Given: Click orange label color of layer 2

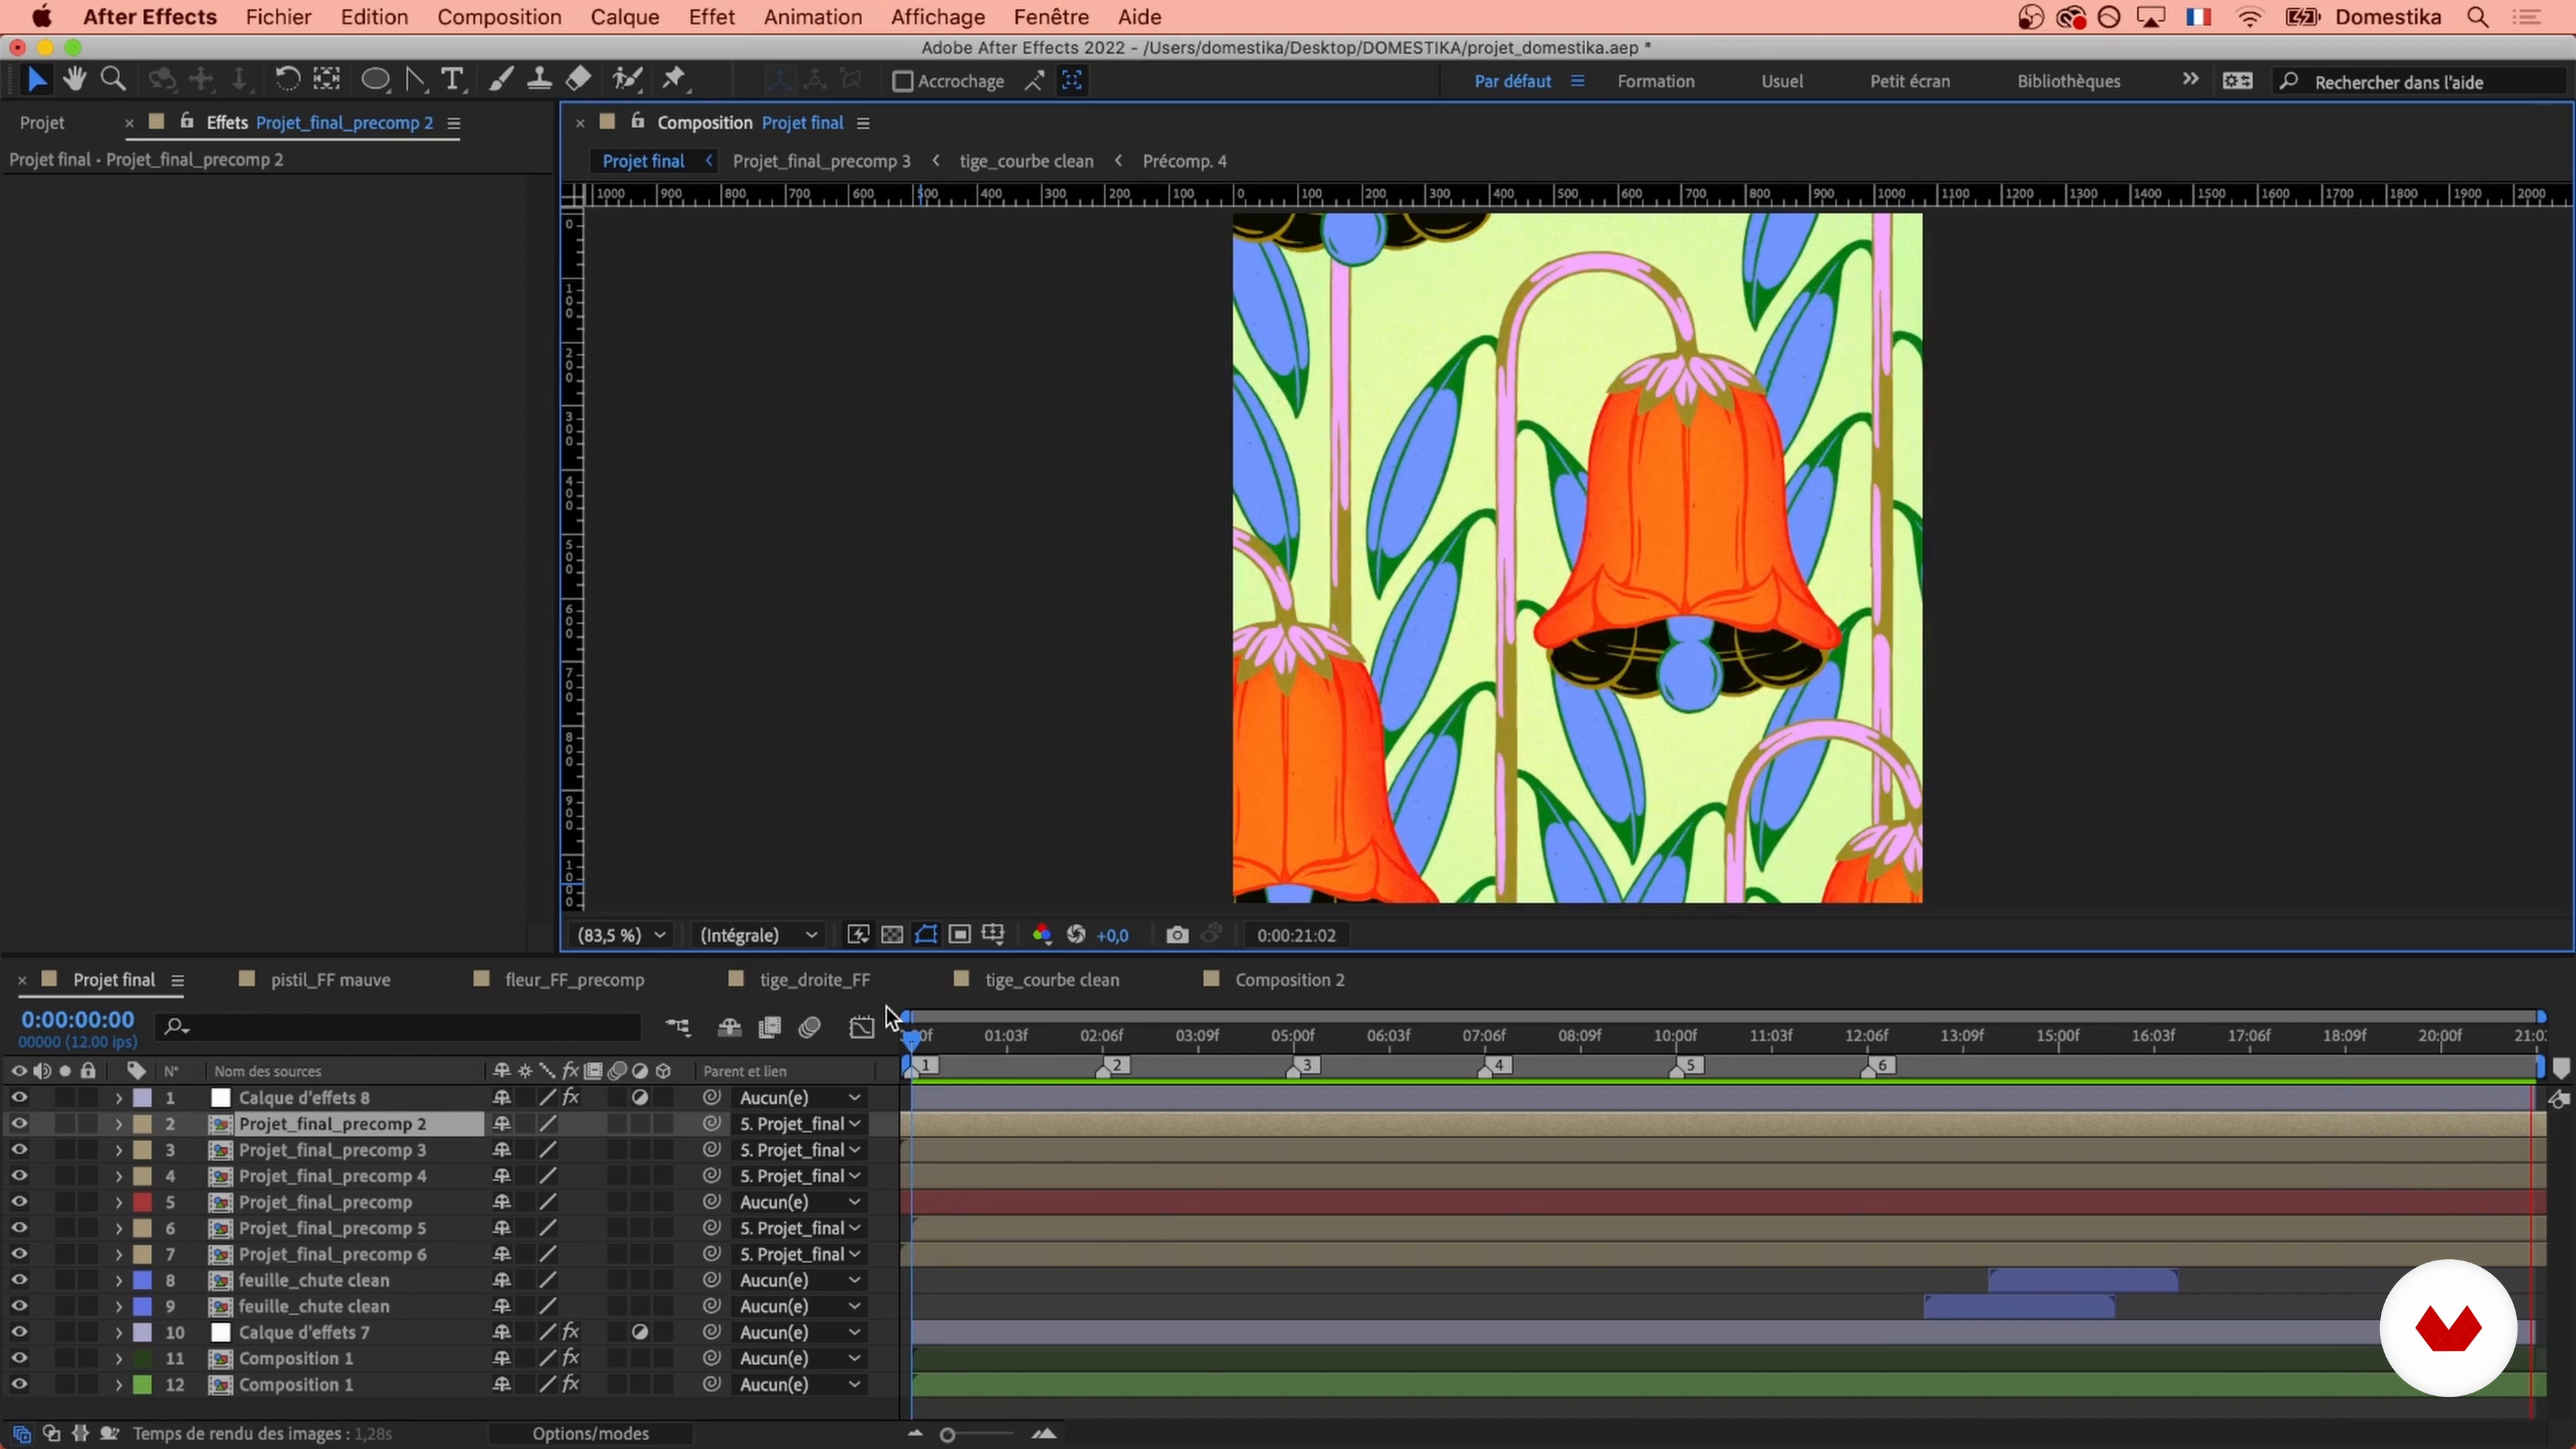Looking at the screenshot, I should [x=143, y=1124].
